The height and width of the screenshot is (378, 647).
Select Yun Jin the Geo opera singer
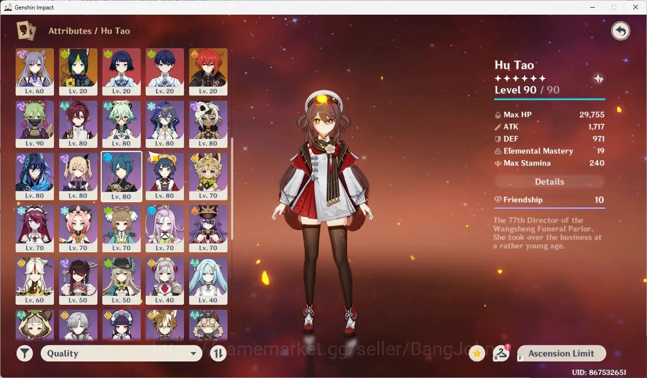(x=122, y=325)
